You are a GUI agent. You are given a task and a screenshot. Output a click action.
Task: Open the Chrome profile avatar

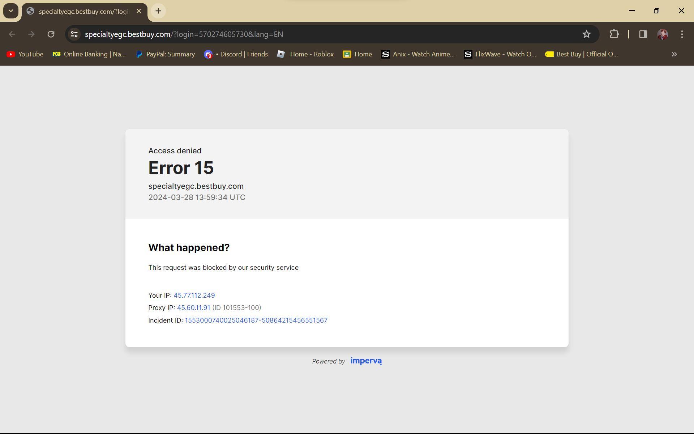[662, 34]
